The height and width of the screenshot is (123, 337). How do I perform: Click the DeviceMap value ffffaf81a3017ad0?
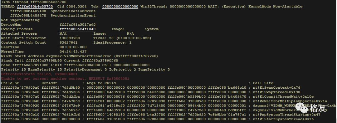[x=78, y=25]
